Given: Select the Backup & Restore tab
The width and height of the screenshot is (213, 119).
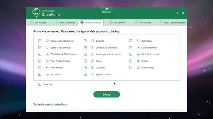Looking at the screenshot, I should click(x=91, y=22).
